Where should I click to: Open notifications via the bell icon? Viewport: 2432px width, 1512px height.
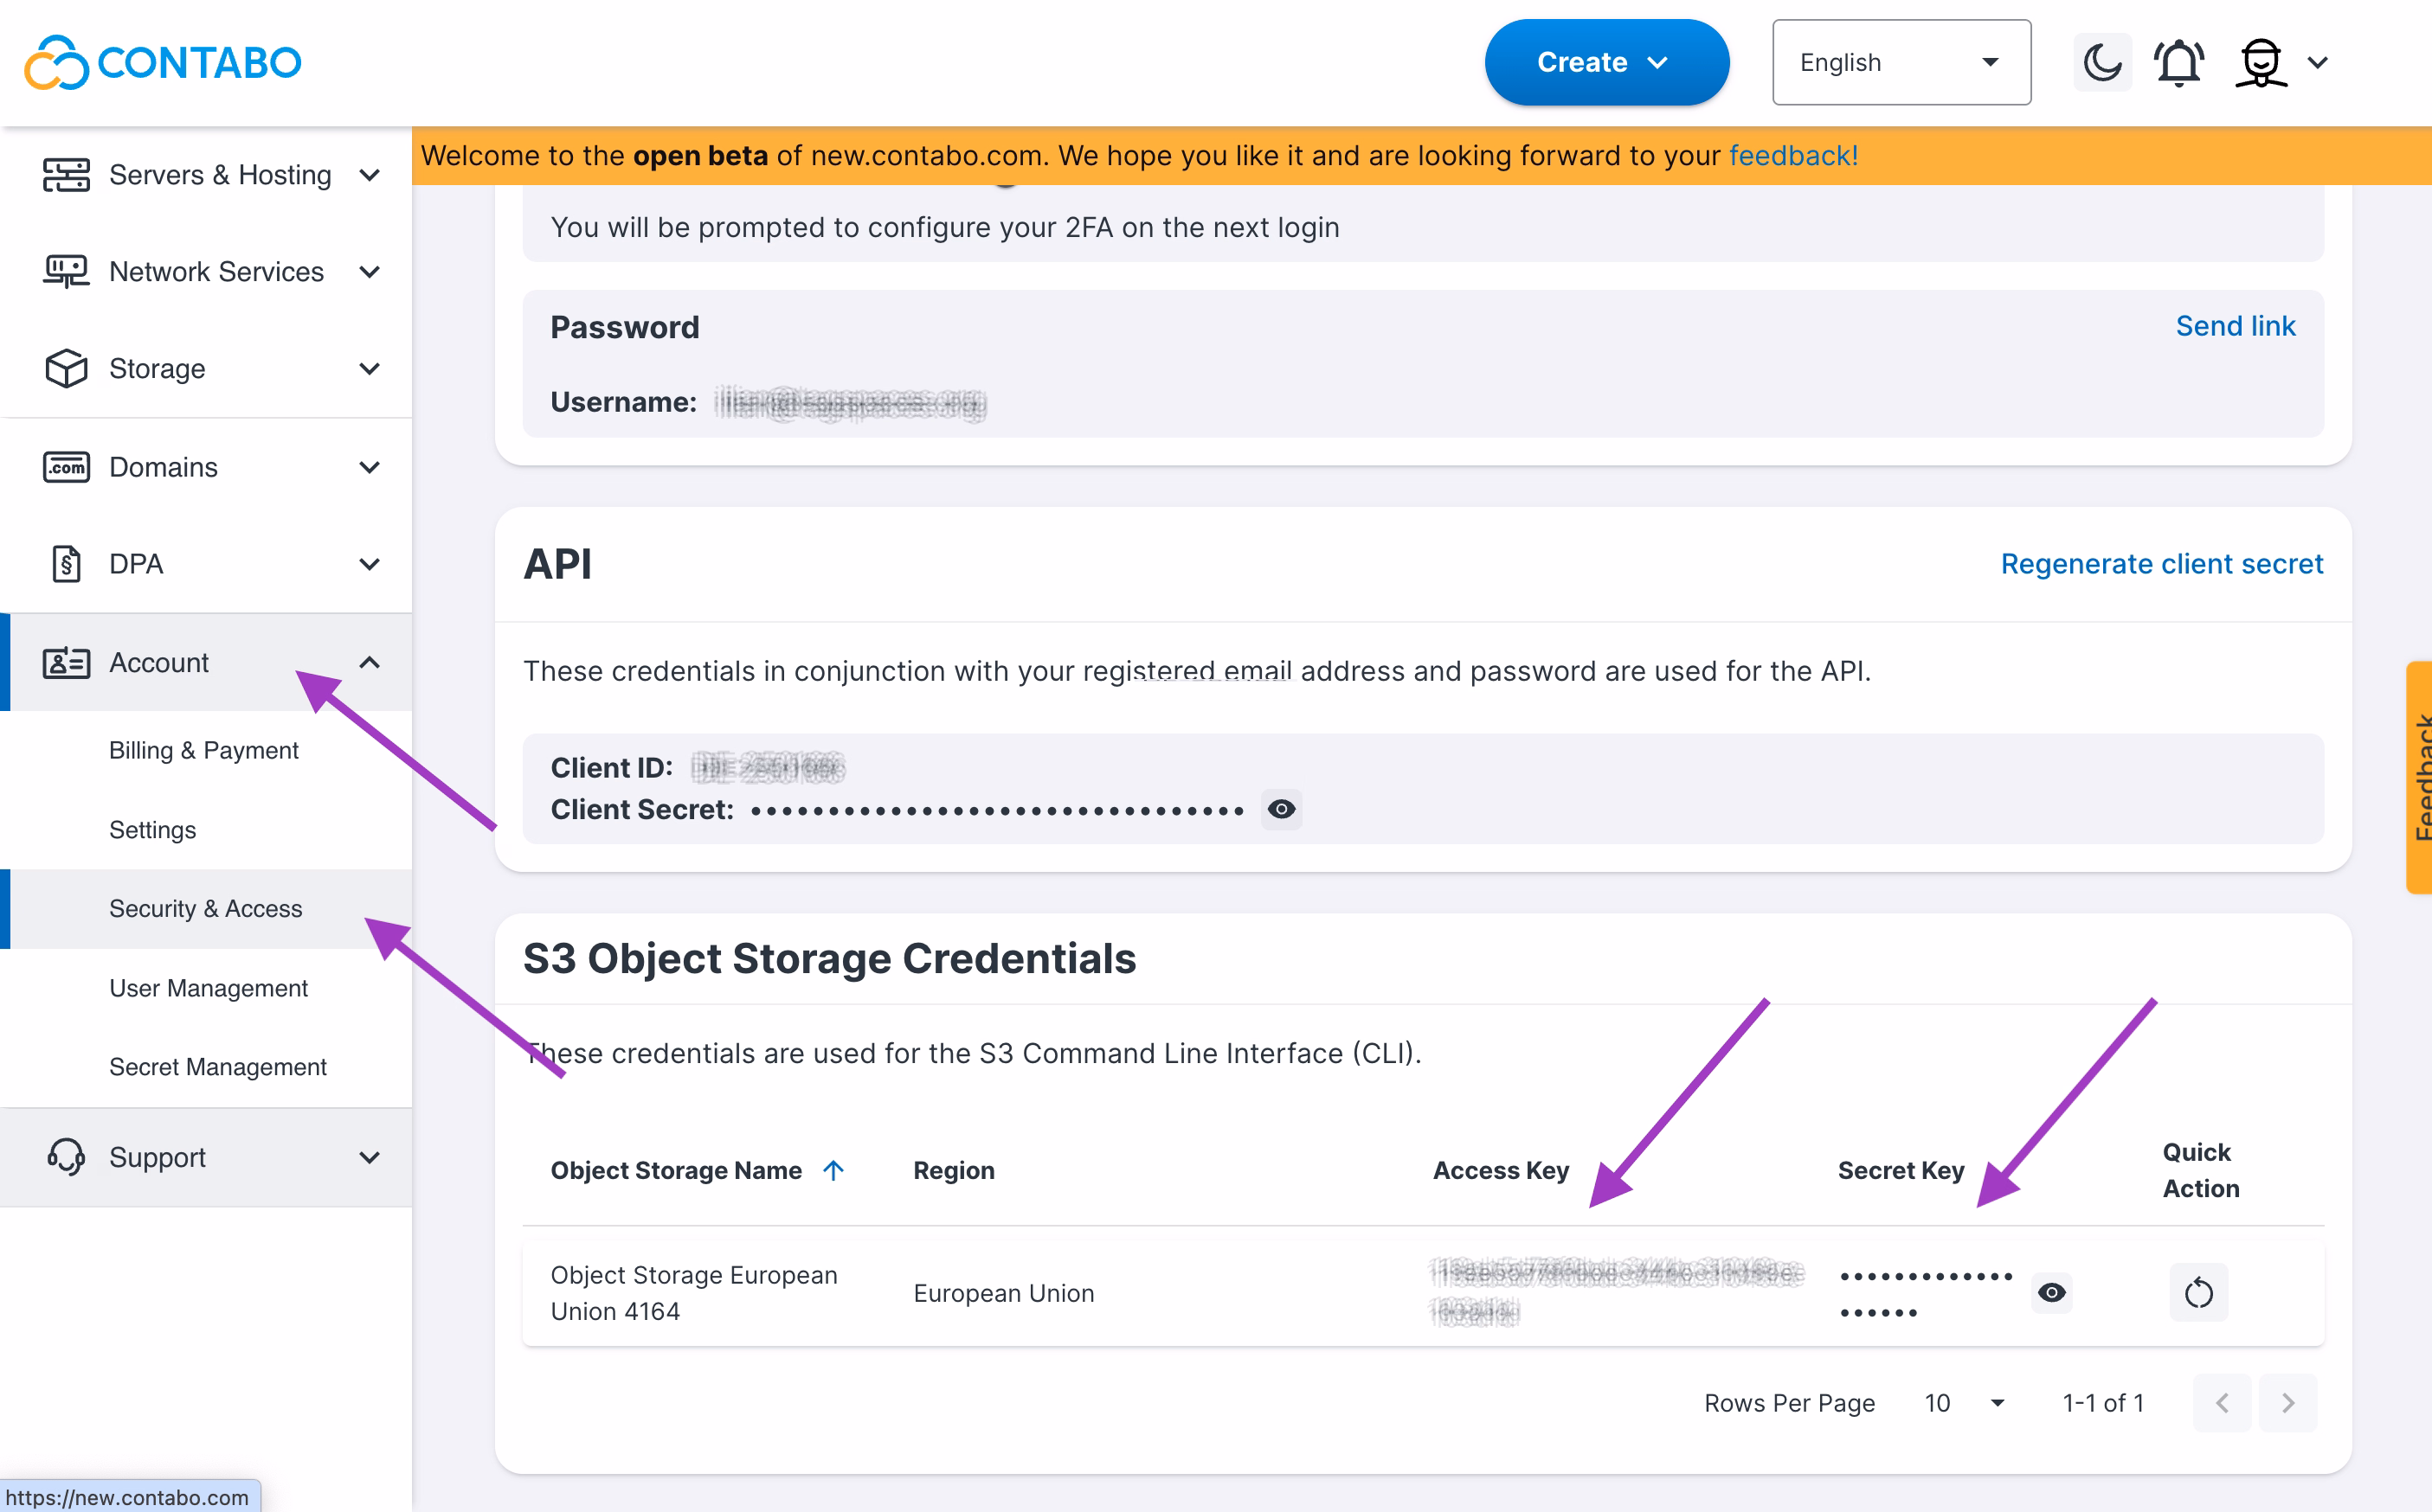(x=2179, y=62)
